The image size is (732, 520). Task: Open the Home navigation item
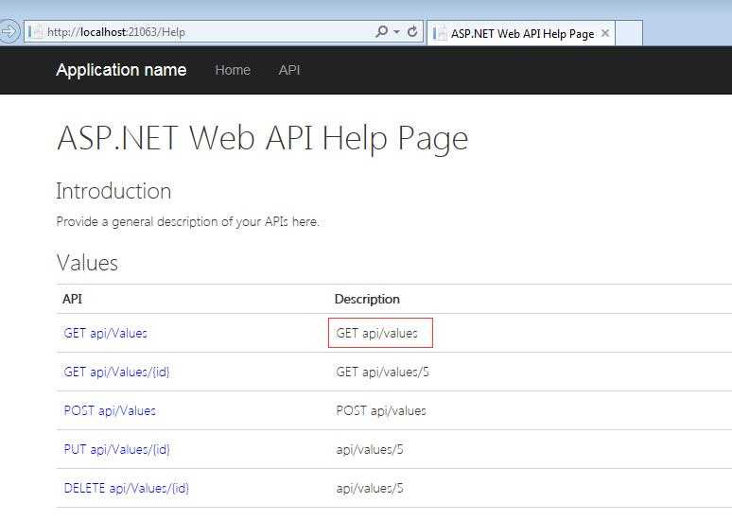tap(233, 70)
